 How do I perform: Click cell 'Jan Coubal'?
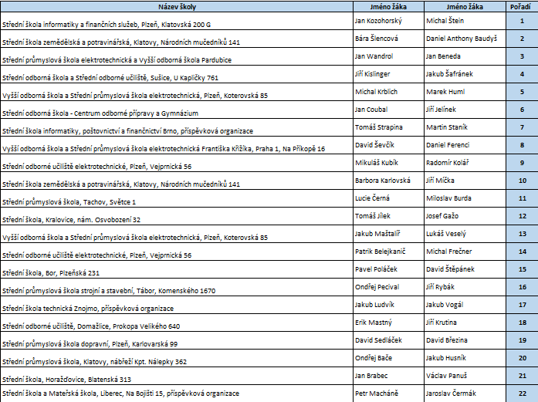click(x=389, y=110)
